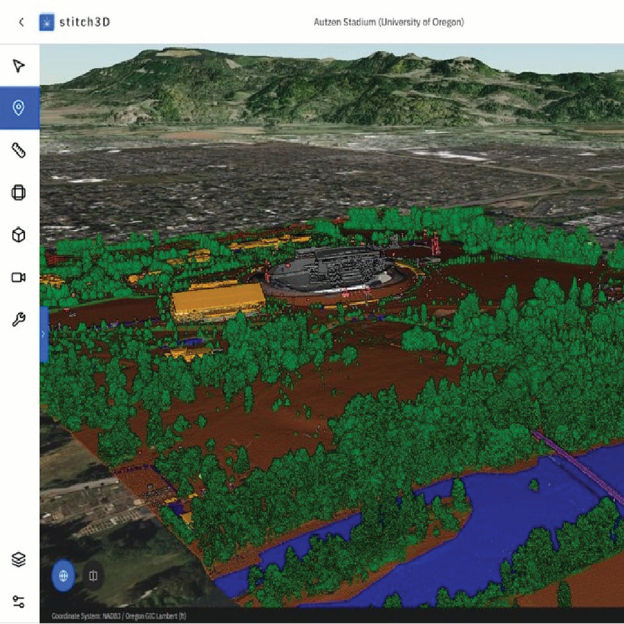Select the cursor pointer tool
Screen dimensions: 624x624
point(19,66)
